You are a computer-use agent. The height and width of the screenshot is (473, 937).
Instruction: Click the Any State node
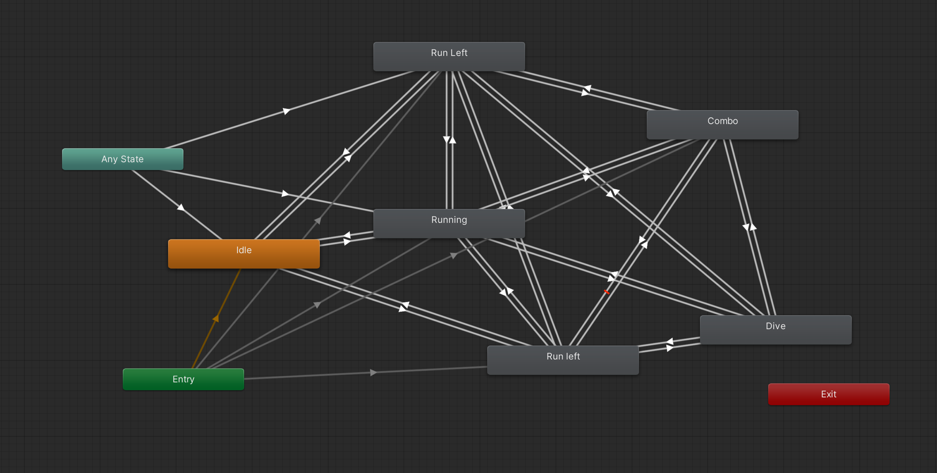point(122,159)
